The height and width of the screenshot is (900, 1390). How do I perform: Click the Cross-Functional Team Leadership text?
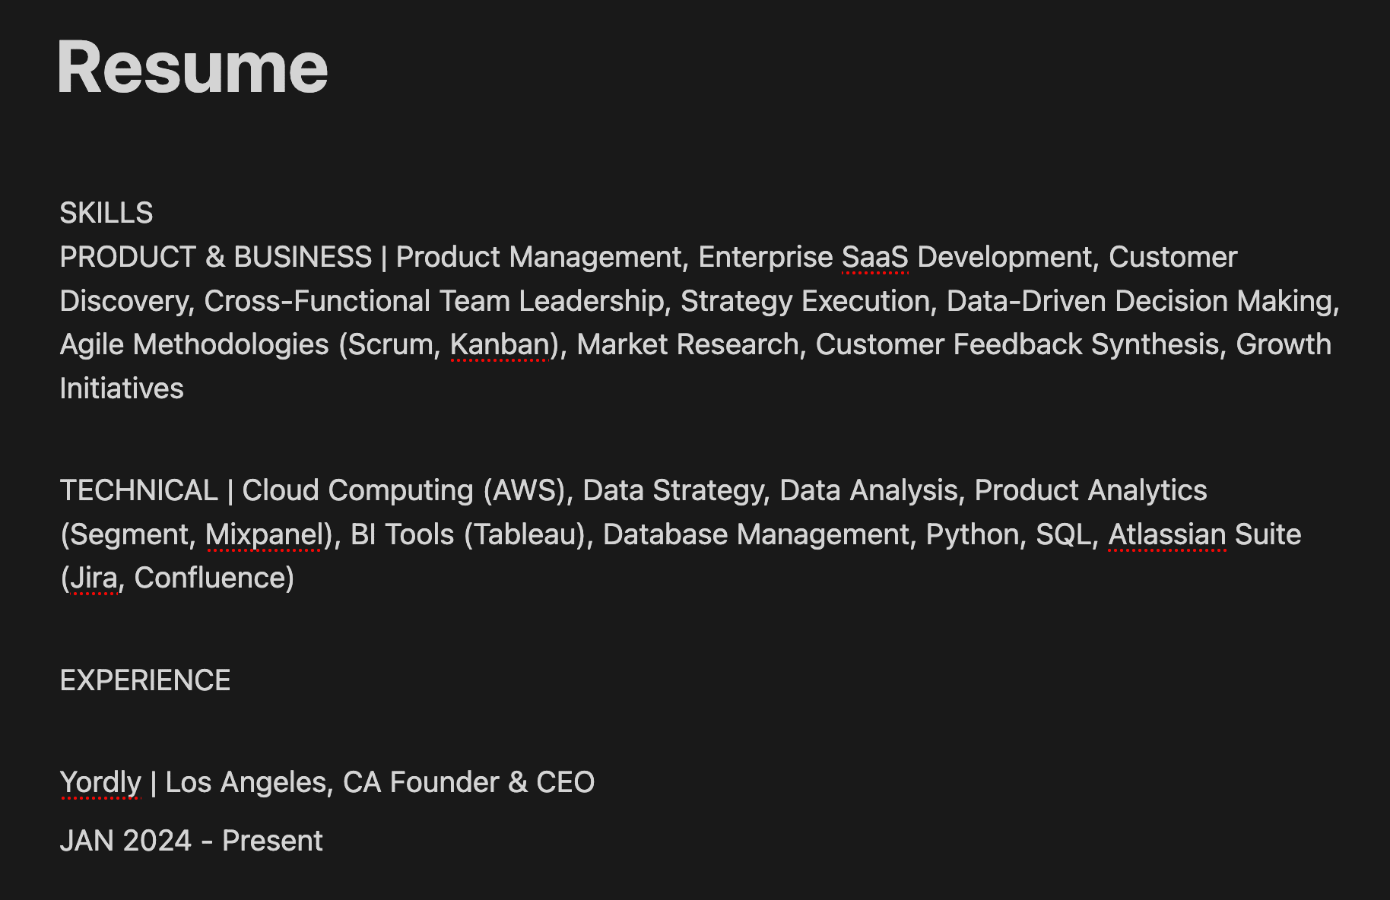pos(434,301)
